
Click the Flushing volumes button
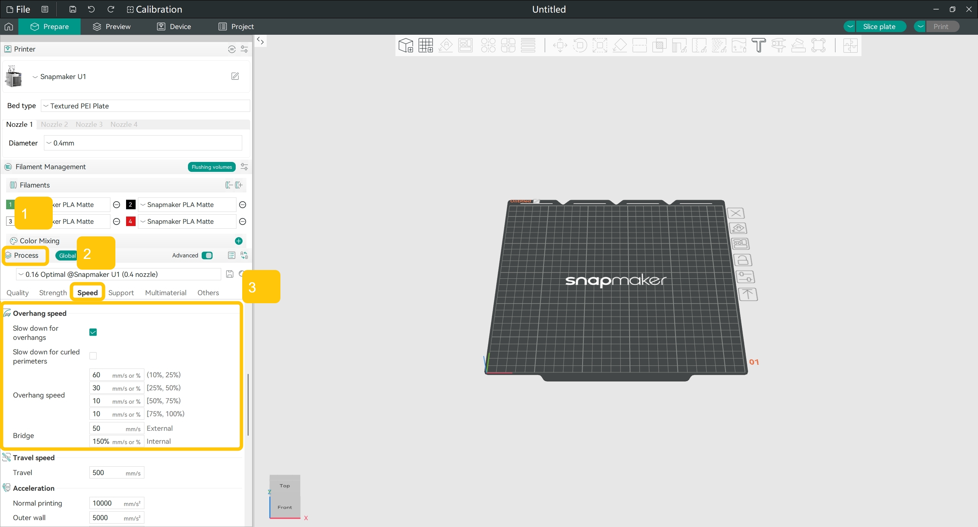point(212,167)
